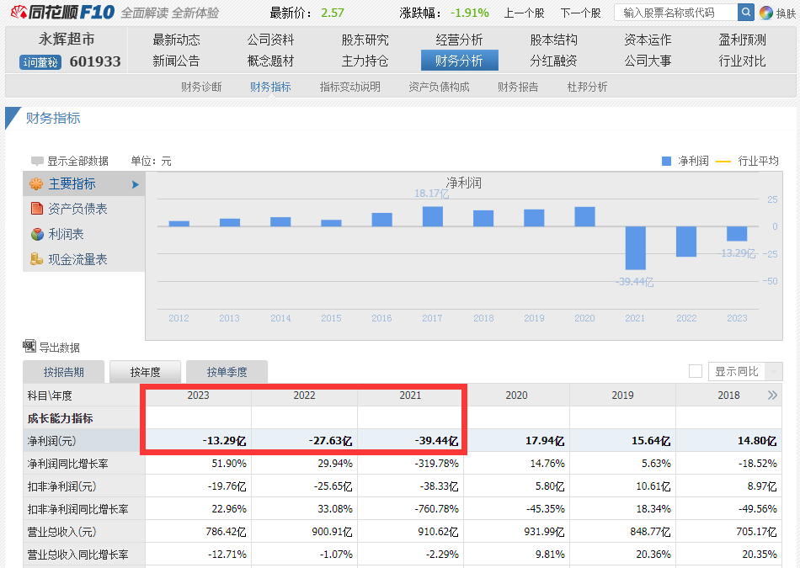Focus the stock name or code search box
The width and height of the screenshot is (800, 568).
[676, 13]
